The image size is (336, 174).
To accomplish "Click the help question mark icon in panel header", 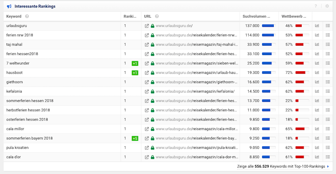I will point(316,6).
